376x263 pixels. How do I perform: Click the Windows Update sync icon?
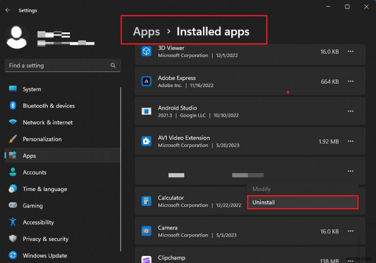(13, 255)
